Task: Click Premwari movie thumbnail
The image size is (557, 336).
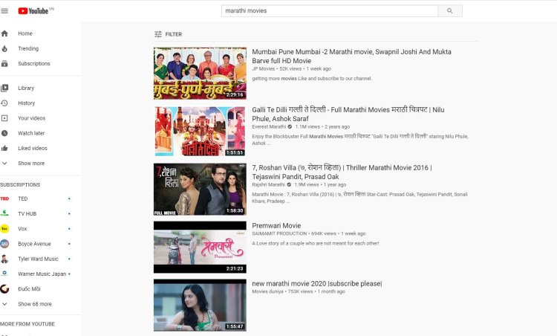Action: 200,247
